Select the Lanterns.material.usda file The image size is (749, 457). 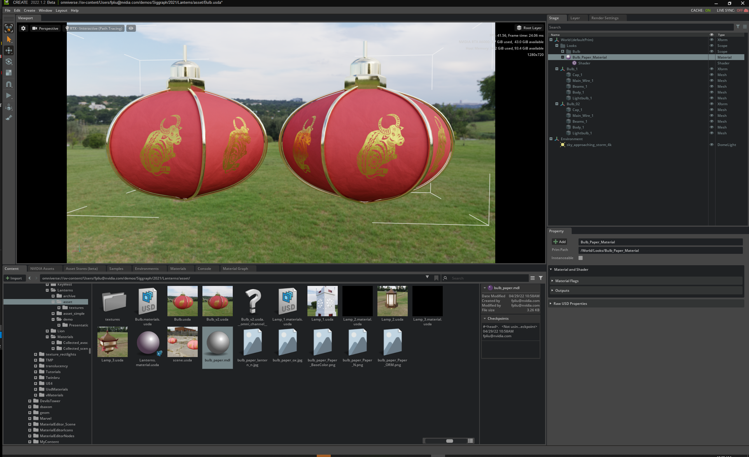147,343
